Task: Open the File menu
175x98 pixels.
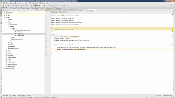Action: tap(1, 3)
